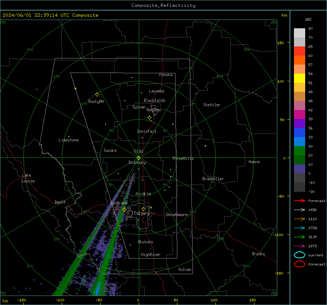
Task: Click the Brooks city label
Action: coord(258,254)
